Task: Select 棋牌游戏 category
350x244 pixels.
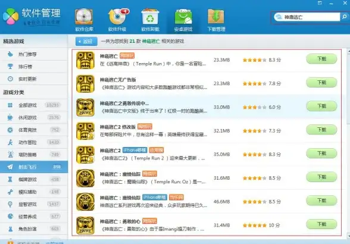Action: click(x=34, y=179)
